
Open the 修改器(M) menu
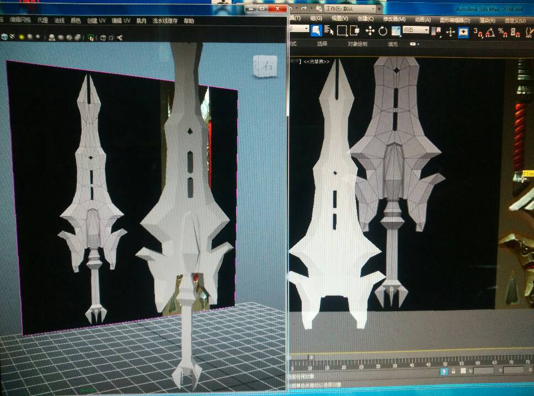394,19
